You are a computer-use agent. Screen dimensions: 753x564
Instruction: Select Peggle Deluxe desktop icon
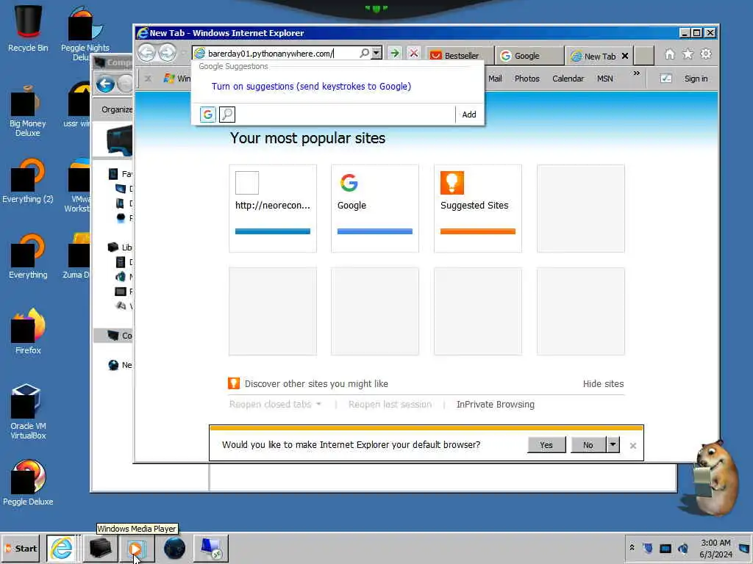point(28,482)
